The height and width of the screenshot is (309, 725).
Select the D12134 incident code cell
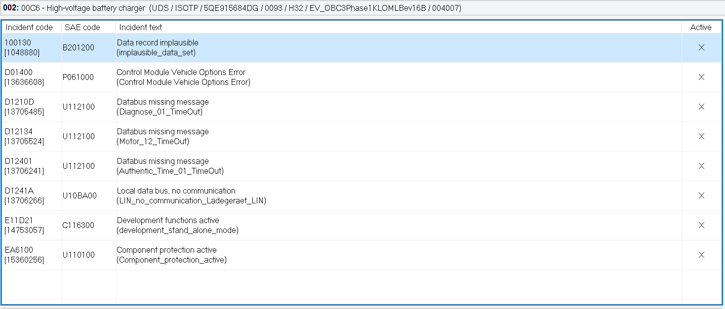point(24,136)
